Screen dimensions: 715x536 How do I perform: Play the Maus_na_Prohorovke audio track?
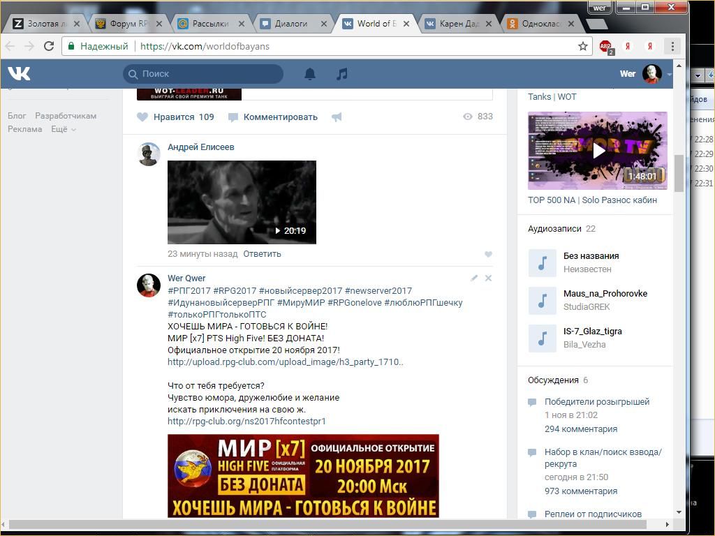tap(542, 300)
